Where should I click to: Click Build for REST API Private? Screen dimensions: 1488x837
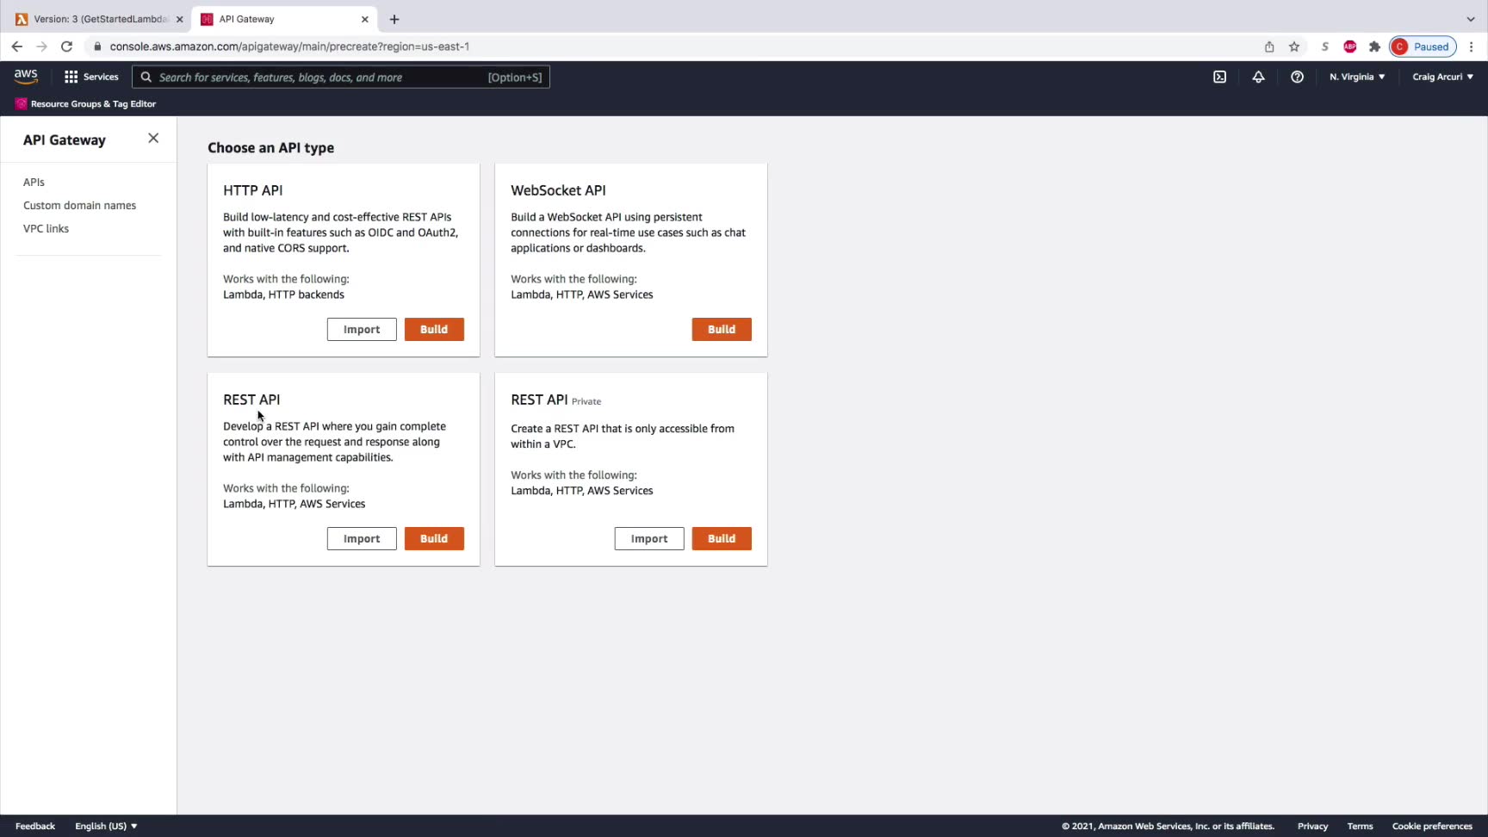(722, 538)
